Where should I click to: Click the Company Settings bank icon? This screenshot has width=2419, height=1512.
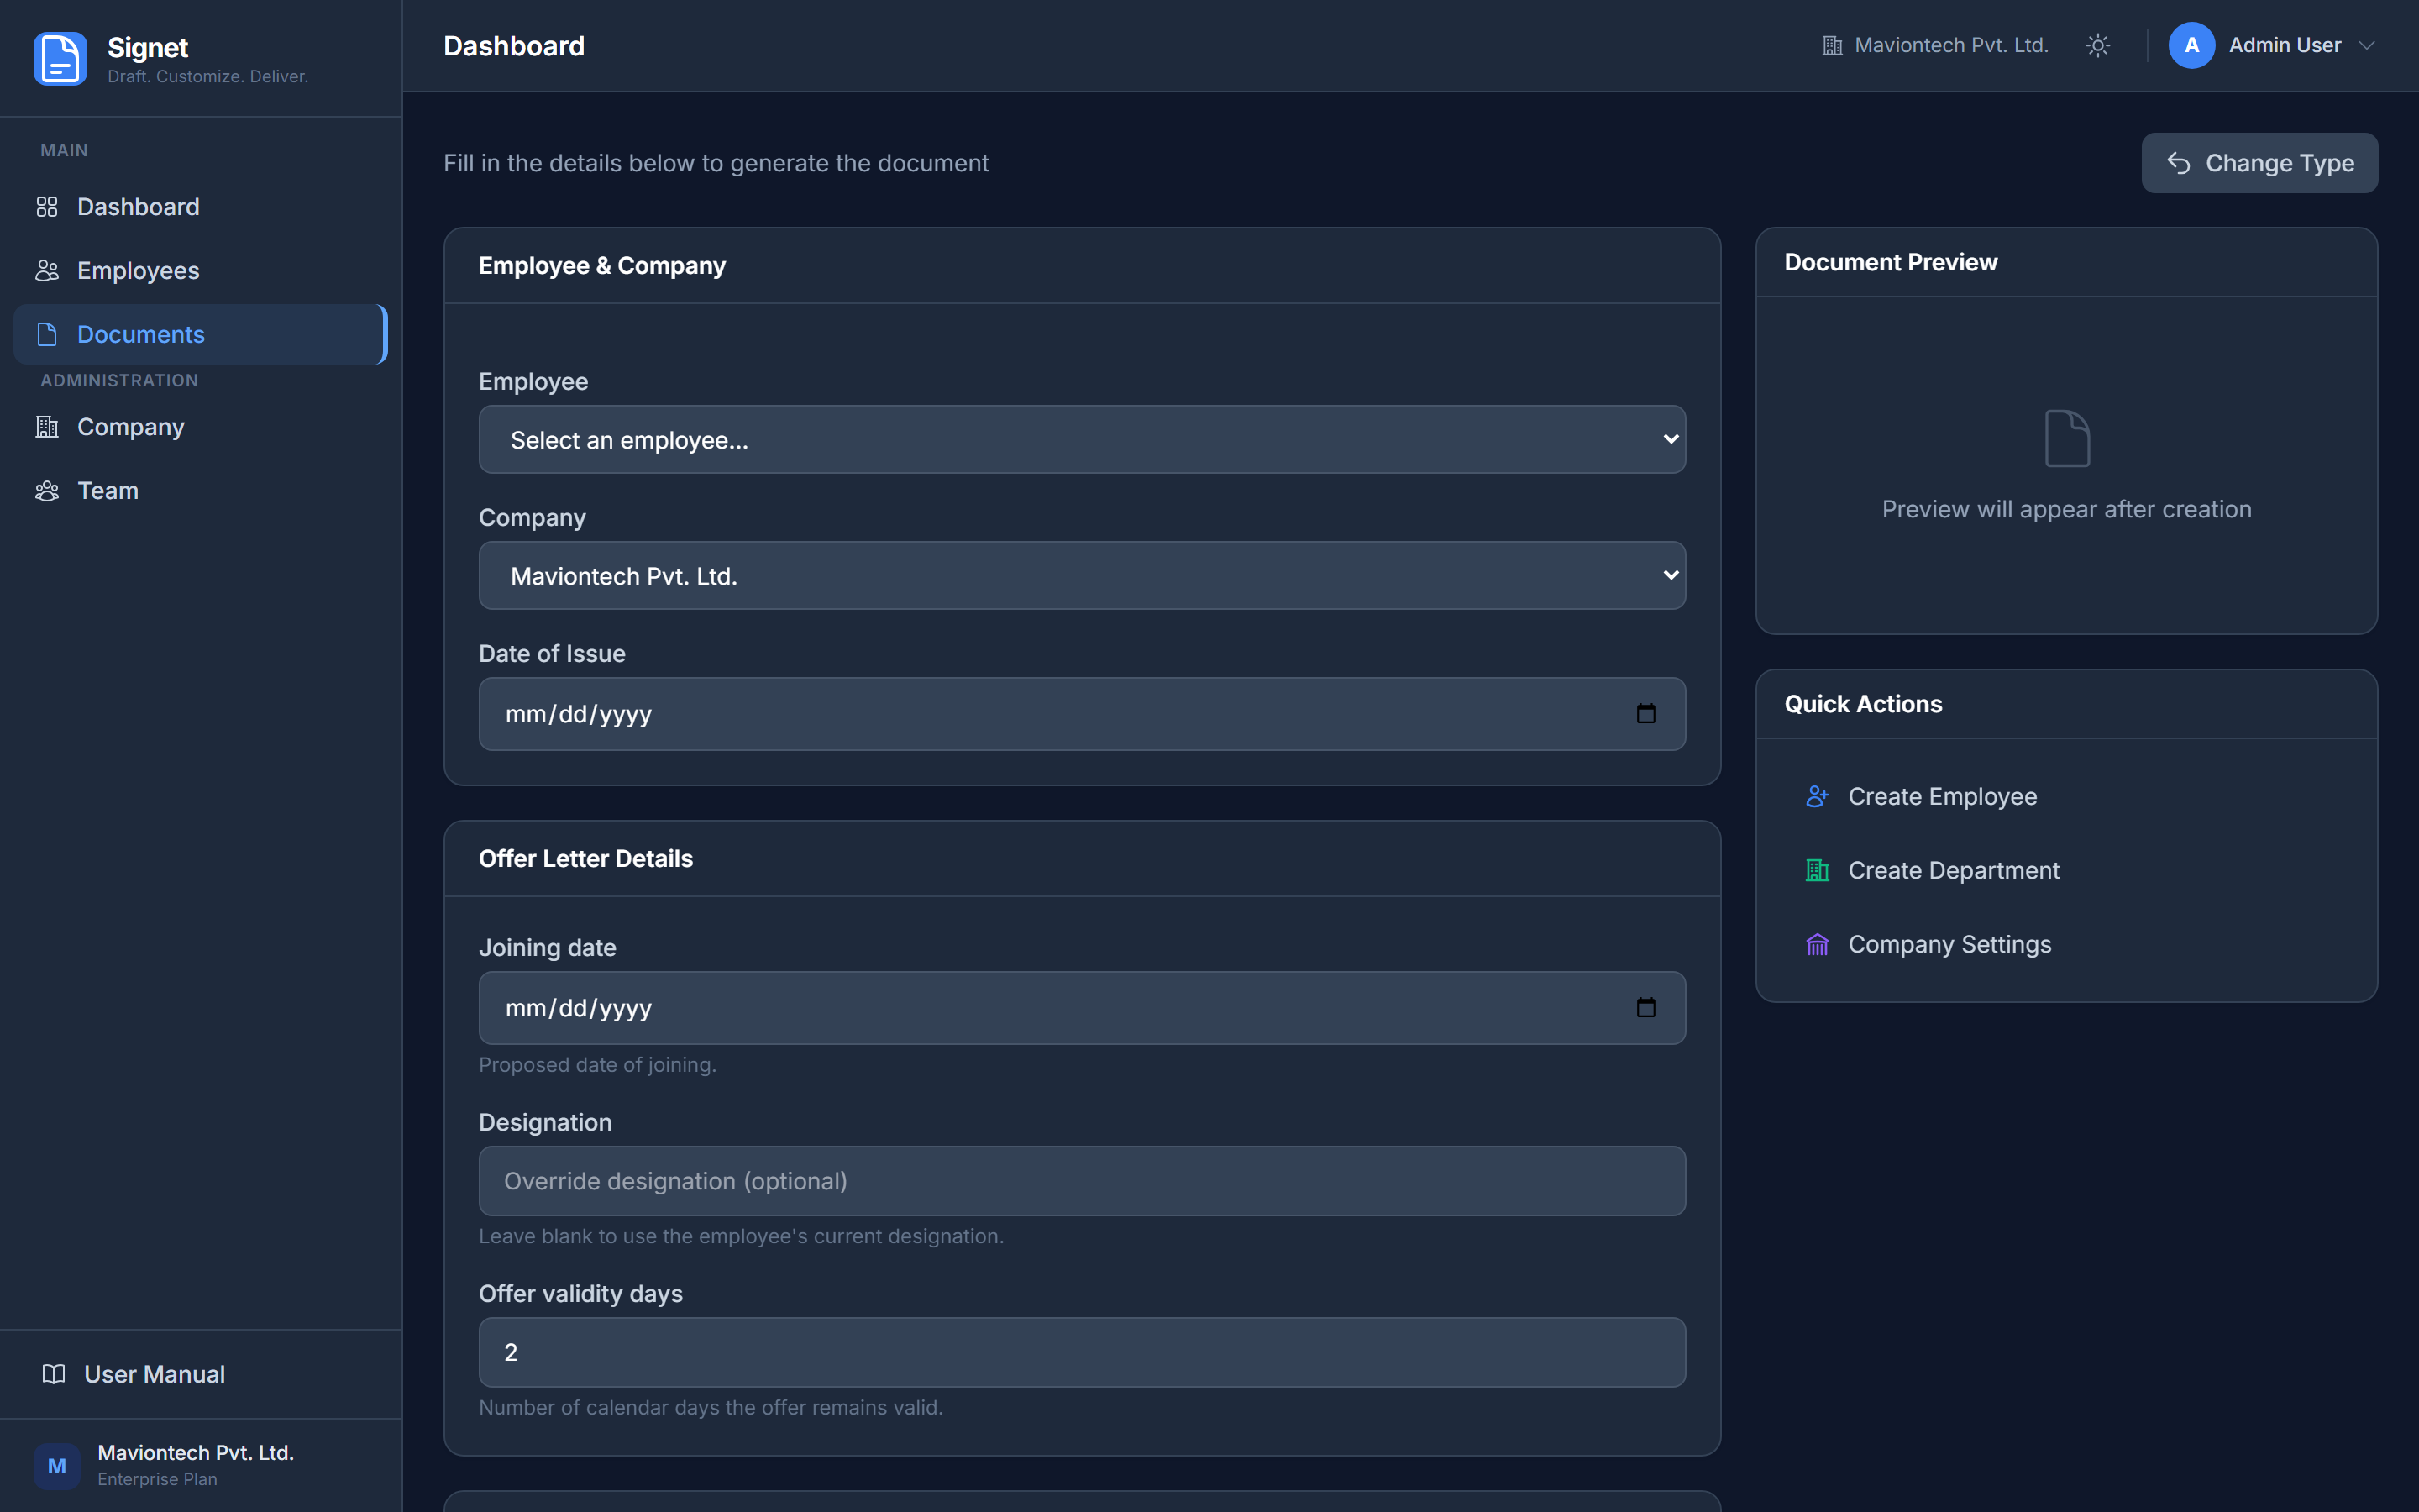coord(1816,945)
